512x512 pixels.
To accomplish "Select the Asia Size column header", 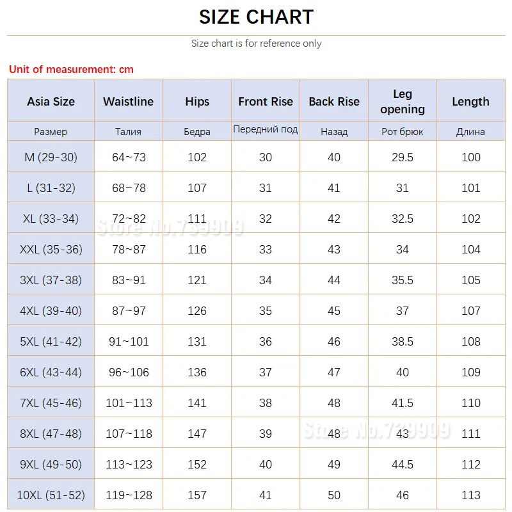I will (x=51, y=101).
